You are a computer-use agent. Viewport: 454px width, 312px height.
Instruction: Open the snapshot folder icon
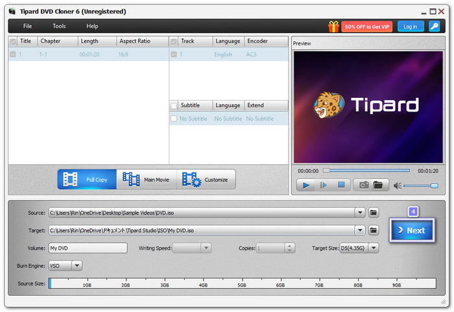pos(377,185)
